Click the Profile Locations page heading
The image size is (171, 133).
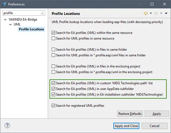[66, 14]
